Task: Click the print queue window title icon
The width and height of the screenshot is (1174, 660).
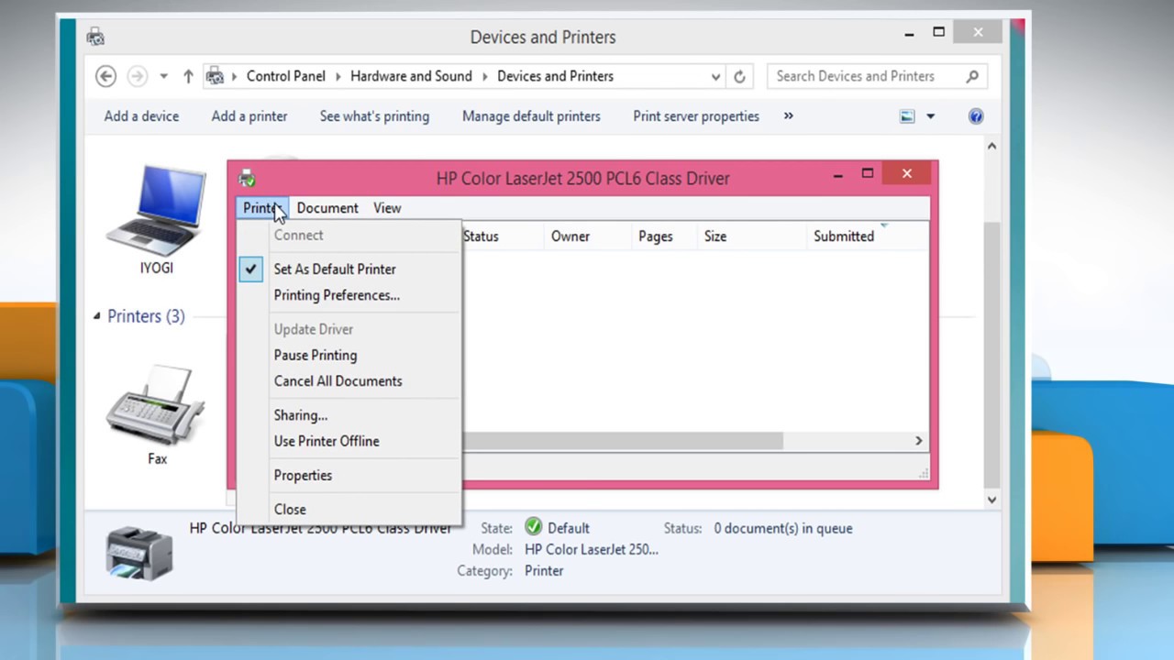Action: (247, 178)
